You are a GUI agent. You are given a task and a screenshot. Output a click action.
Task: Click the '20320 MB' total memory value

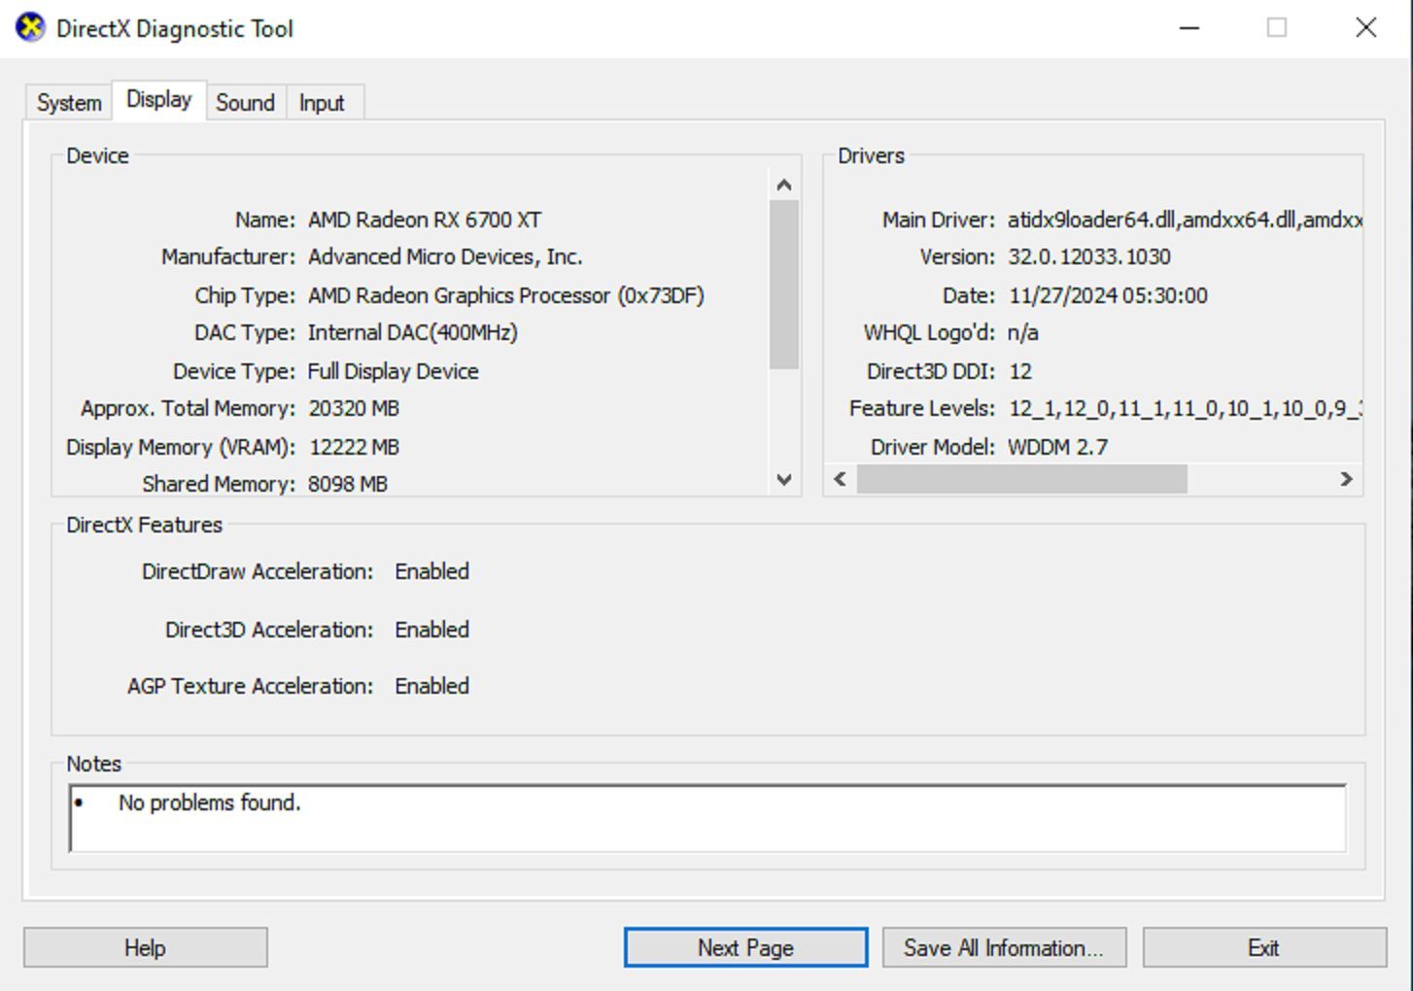[x=354, y=408]
